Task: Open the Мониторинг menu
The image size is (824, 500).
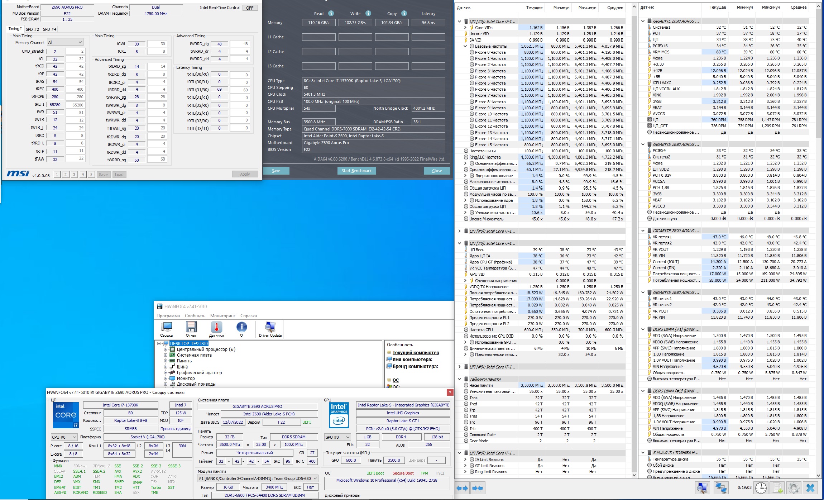Action: pyautogui.click(x=222, y=316)
